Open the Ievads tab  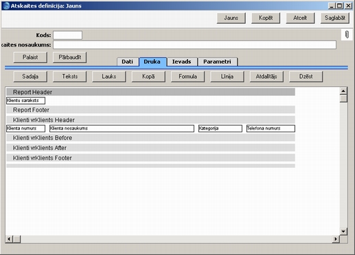(x=181, y=62)
